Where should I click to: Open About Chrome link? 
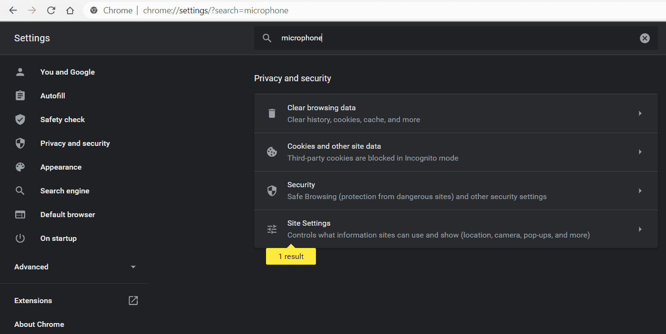pyautogui.click(x=39, y=324)
